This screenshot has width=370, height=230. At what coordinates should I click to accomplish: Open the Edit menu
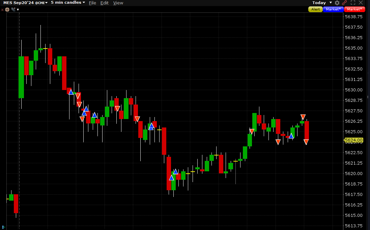(105, 3)
